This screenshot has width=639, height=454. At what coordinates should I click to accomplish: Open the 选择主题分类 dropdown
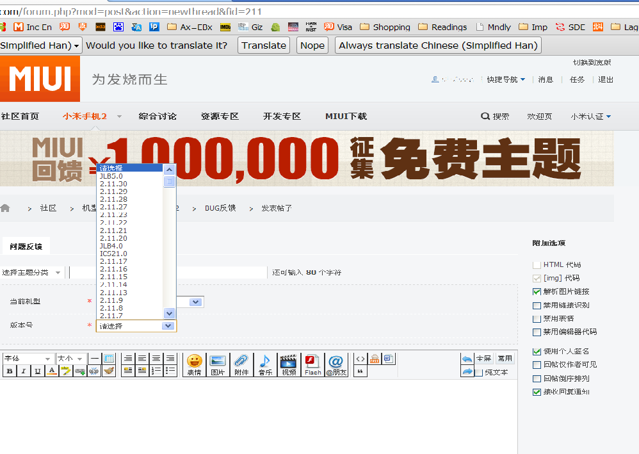[x=31, y=272]
